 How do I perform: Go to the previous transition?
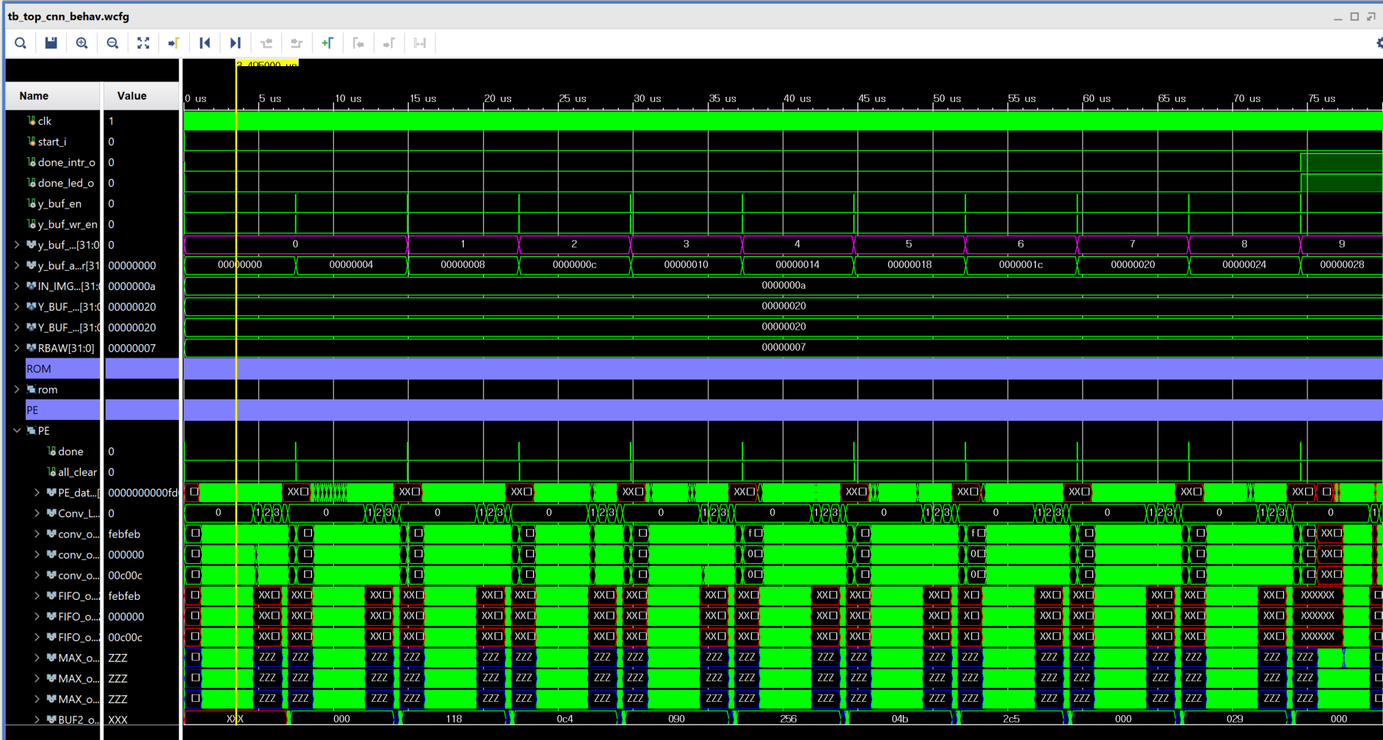tap(266, 43)
